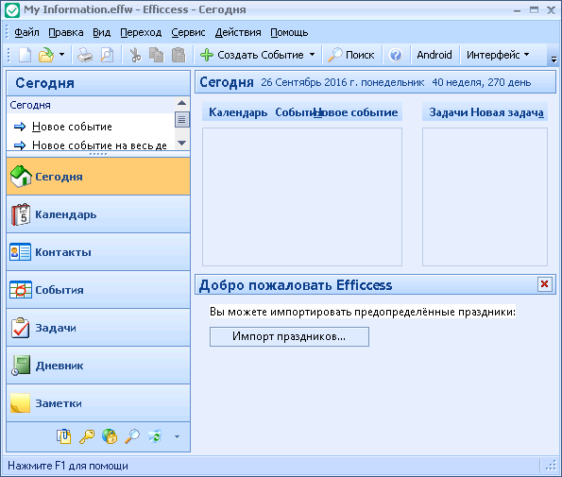The height and width of the screenshot is (477, 562).
Task: Click the Cut scissors icon
Action: 135,55
